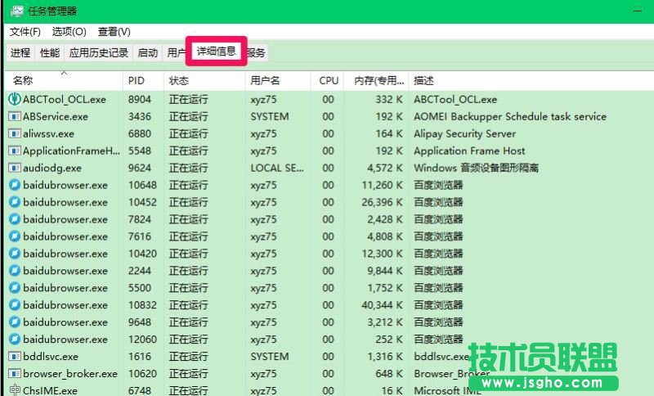Click PID value 9624
Viewport: 654px width, 396px height.
coord(140,168)
